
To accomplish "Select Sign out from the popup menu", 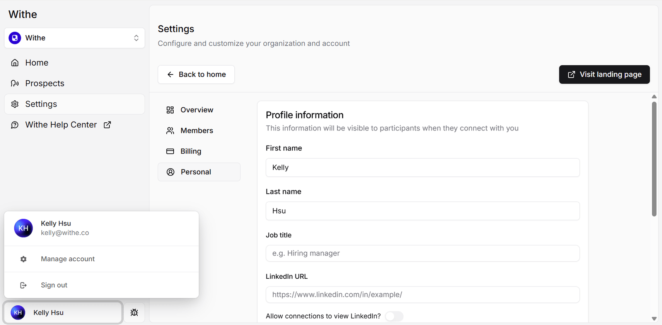I will 102,285.
